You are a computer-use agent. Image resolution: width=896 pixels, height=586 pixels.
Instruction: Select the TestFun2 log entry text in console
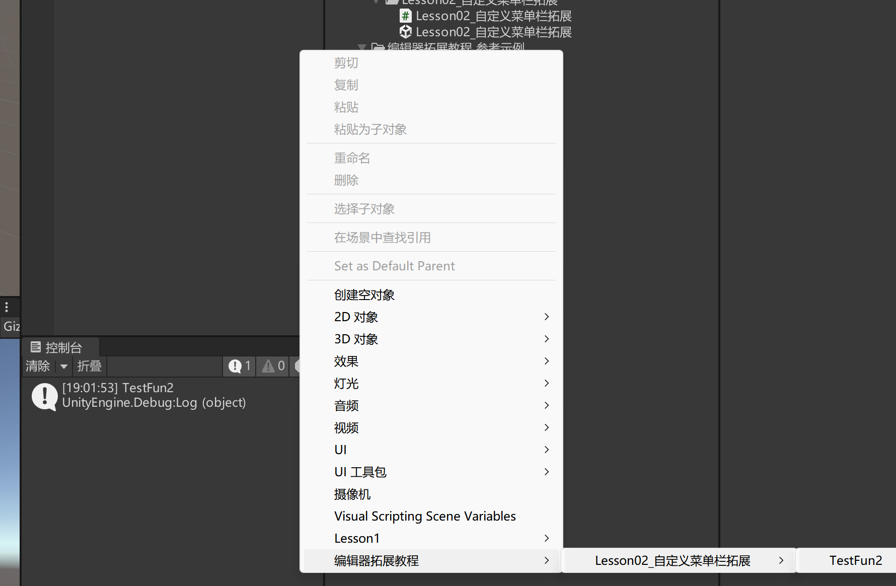click(x=154, y=395)
